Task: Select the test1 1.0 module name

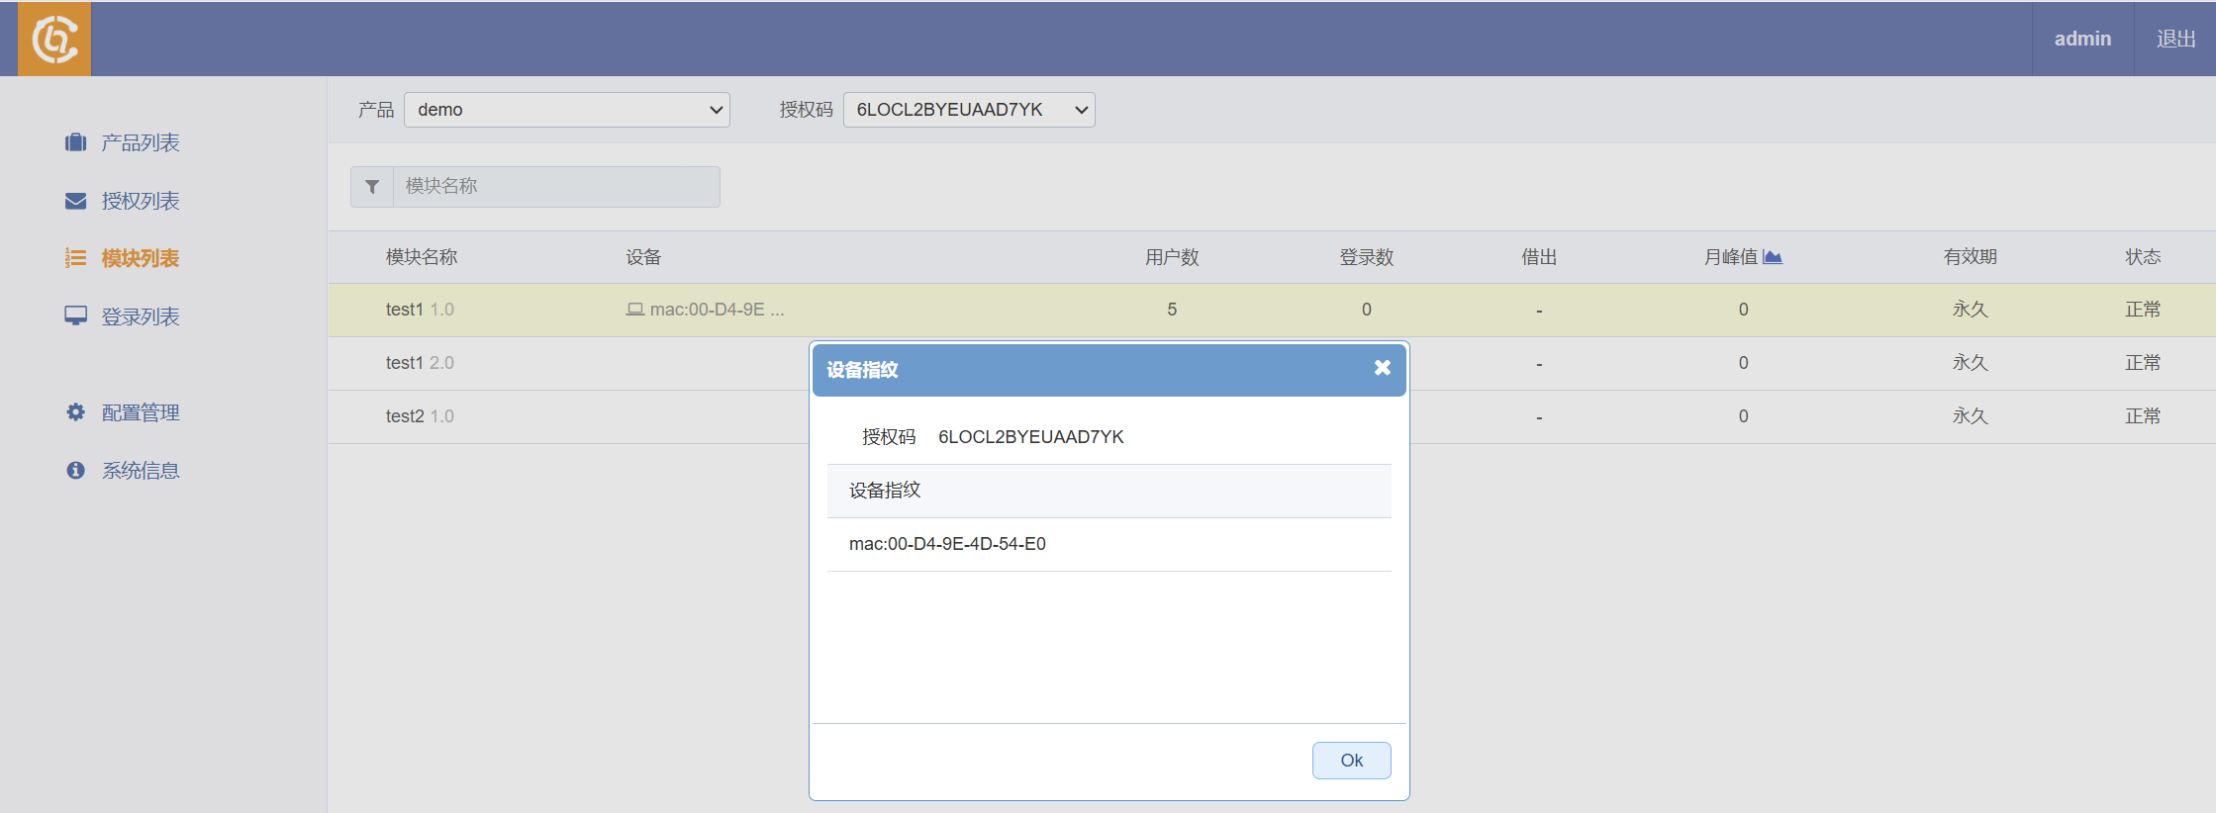Action: [x=420, y=310]
